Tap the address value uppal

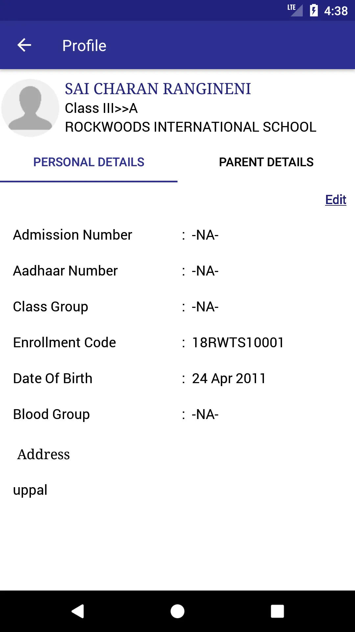click(x=30, y=490)
